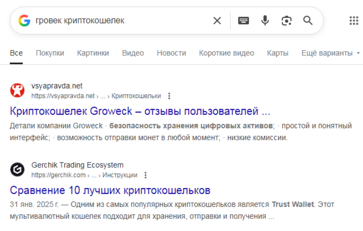Switch to the Видео tab
Viewport: 363px width, 231px height.
pyautogui.click(x=133, y=53)
